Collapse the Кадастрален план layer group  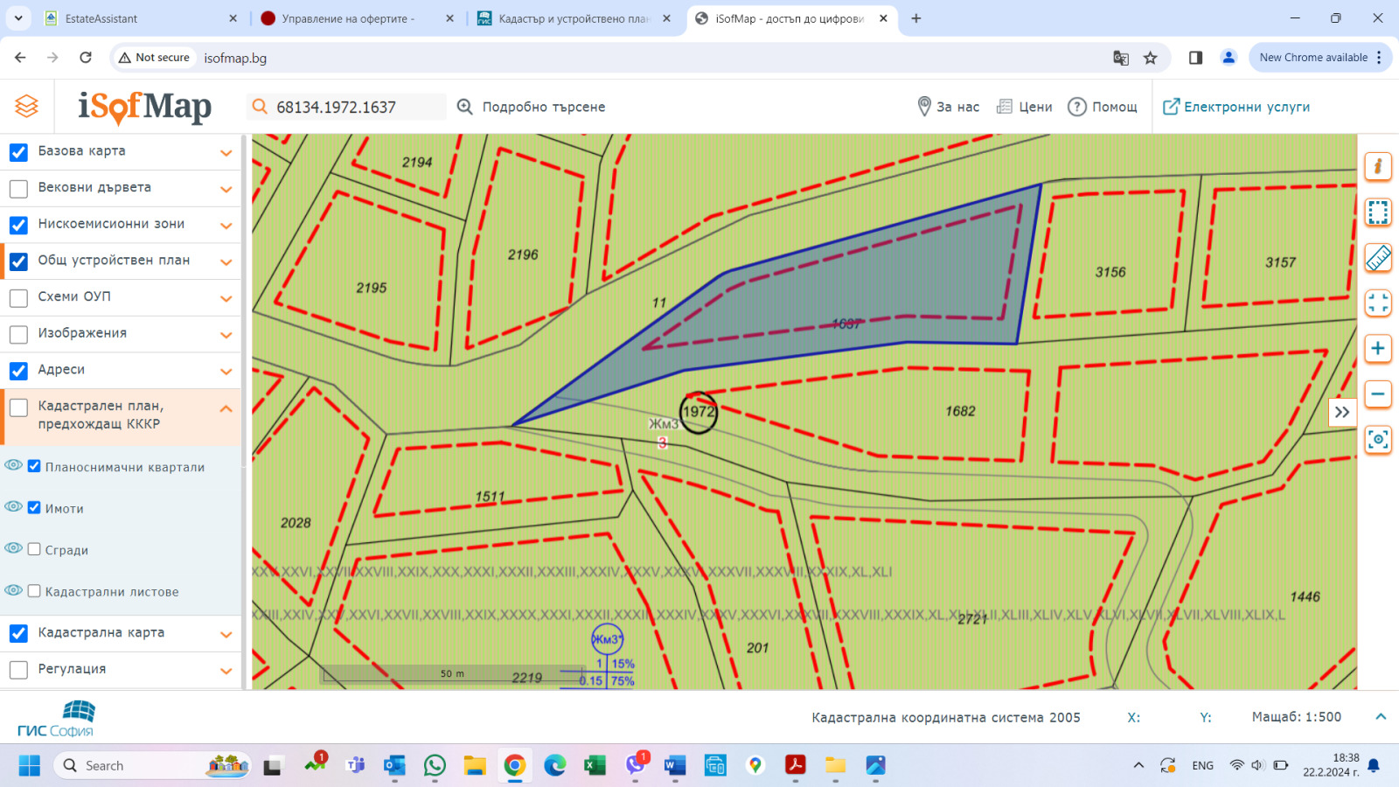(226, 408)
